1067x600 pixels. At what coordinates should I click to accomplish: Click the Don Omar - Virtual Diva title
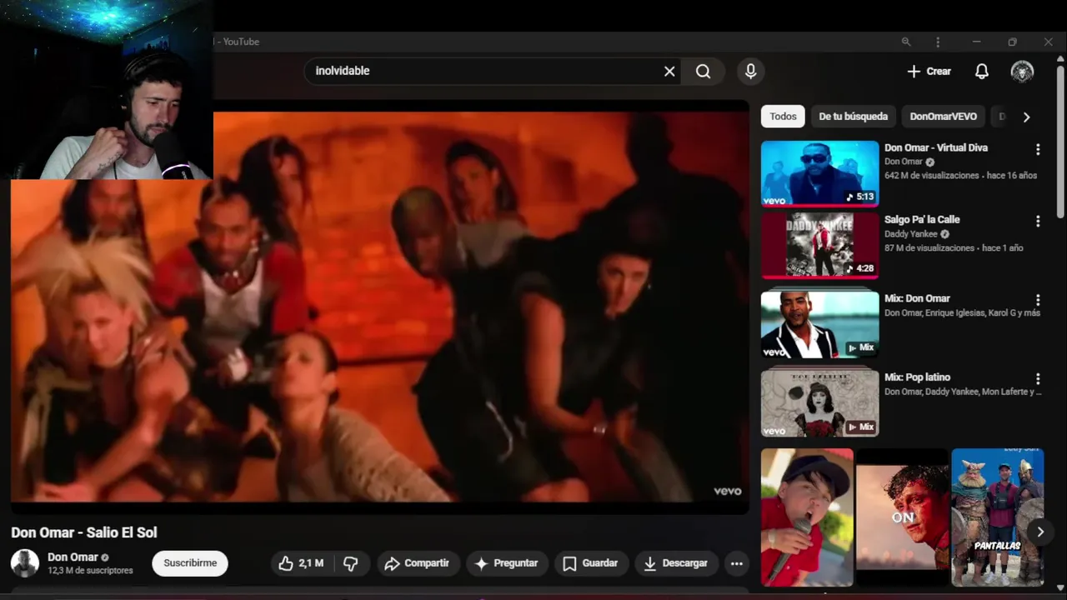pyautogui.click(x=936, y=147)
